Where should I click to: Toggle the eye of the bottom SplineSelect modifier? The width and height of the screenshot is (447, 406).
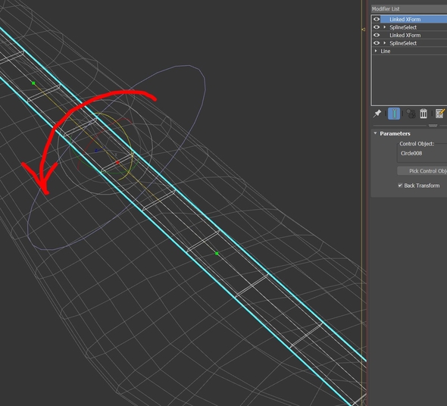[377, 43]
